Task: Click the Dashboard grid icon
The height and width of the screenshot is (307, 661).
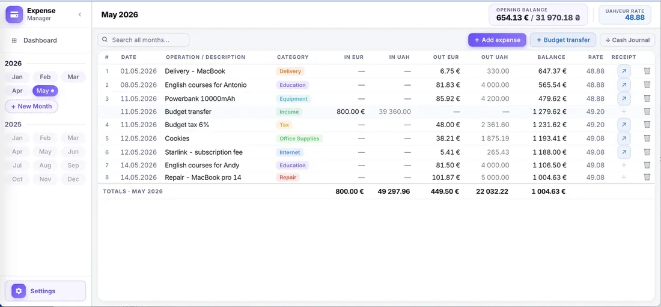Action: pyautogui.click(x=14, y=40)
